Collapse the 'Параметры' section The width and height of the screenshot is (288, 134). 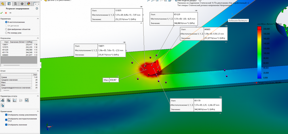coord(38,19)
